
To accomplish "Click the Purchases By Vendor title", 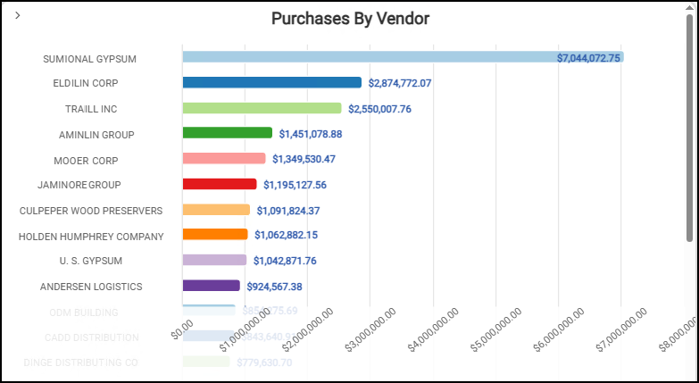I will pyautogui.click(x=350, y=18).
